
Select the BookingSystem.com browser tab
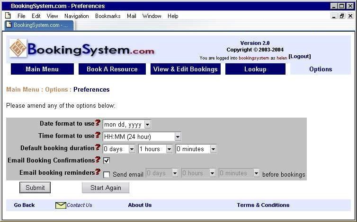[x=39, y=25]
